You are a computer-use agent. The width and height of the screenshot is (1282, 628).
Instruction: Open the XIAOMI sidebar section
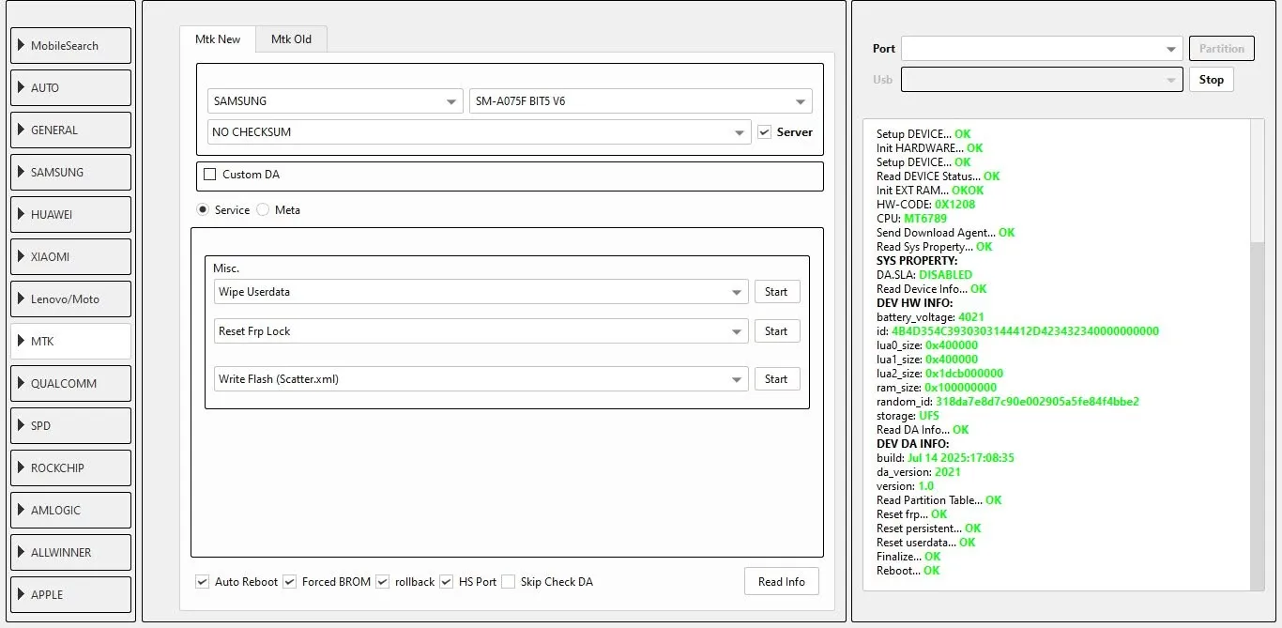coord(70,257)
